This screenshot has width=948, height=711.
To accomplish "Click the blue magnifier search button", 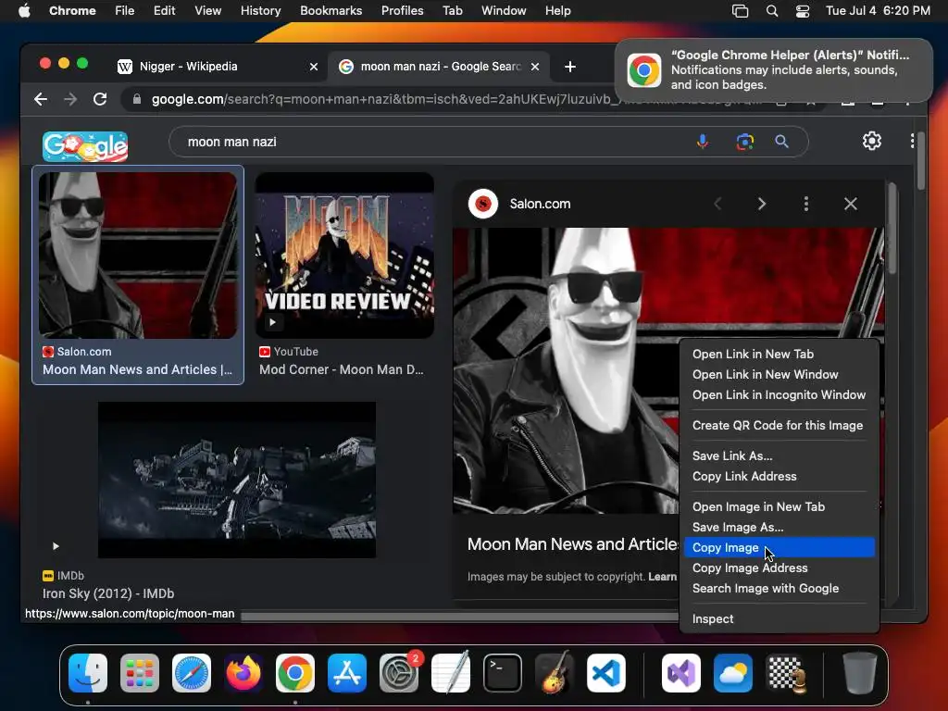I will pos(781,142).
